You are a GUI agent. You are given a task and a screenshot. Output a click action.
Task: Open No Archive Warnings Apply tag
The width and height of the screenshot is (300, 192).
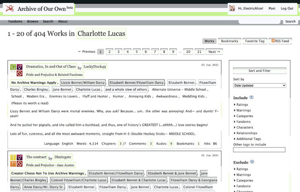click(x=34, y=82)
